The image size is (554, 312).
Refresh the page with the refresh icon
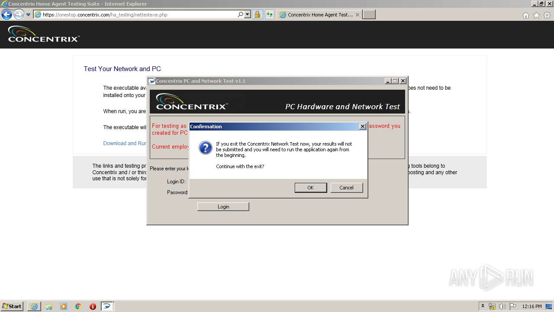[270, 15]
